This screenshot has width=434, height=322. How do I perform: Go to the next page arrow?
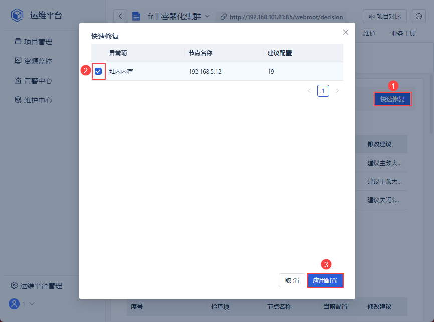[x=337, y=91]
